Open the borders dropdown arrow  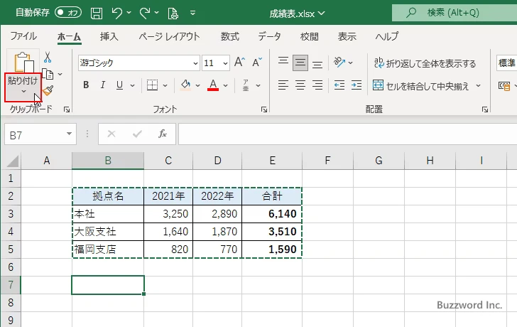coord(165,85)
